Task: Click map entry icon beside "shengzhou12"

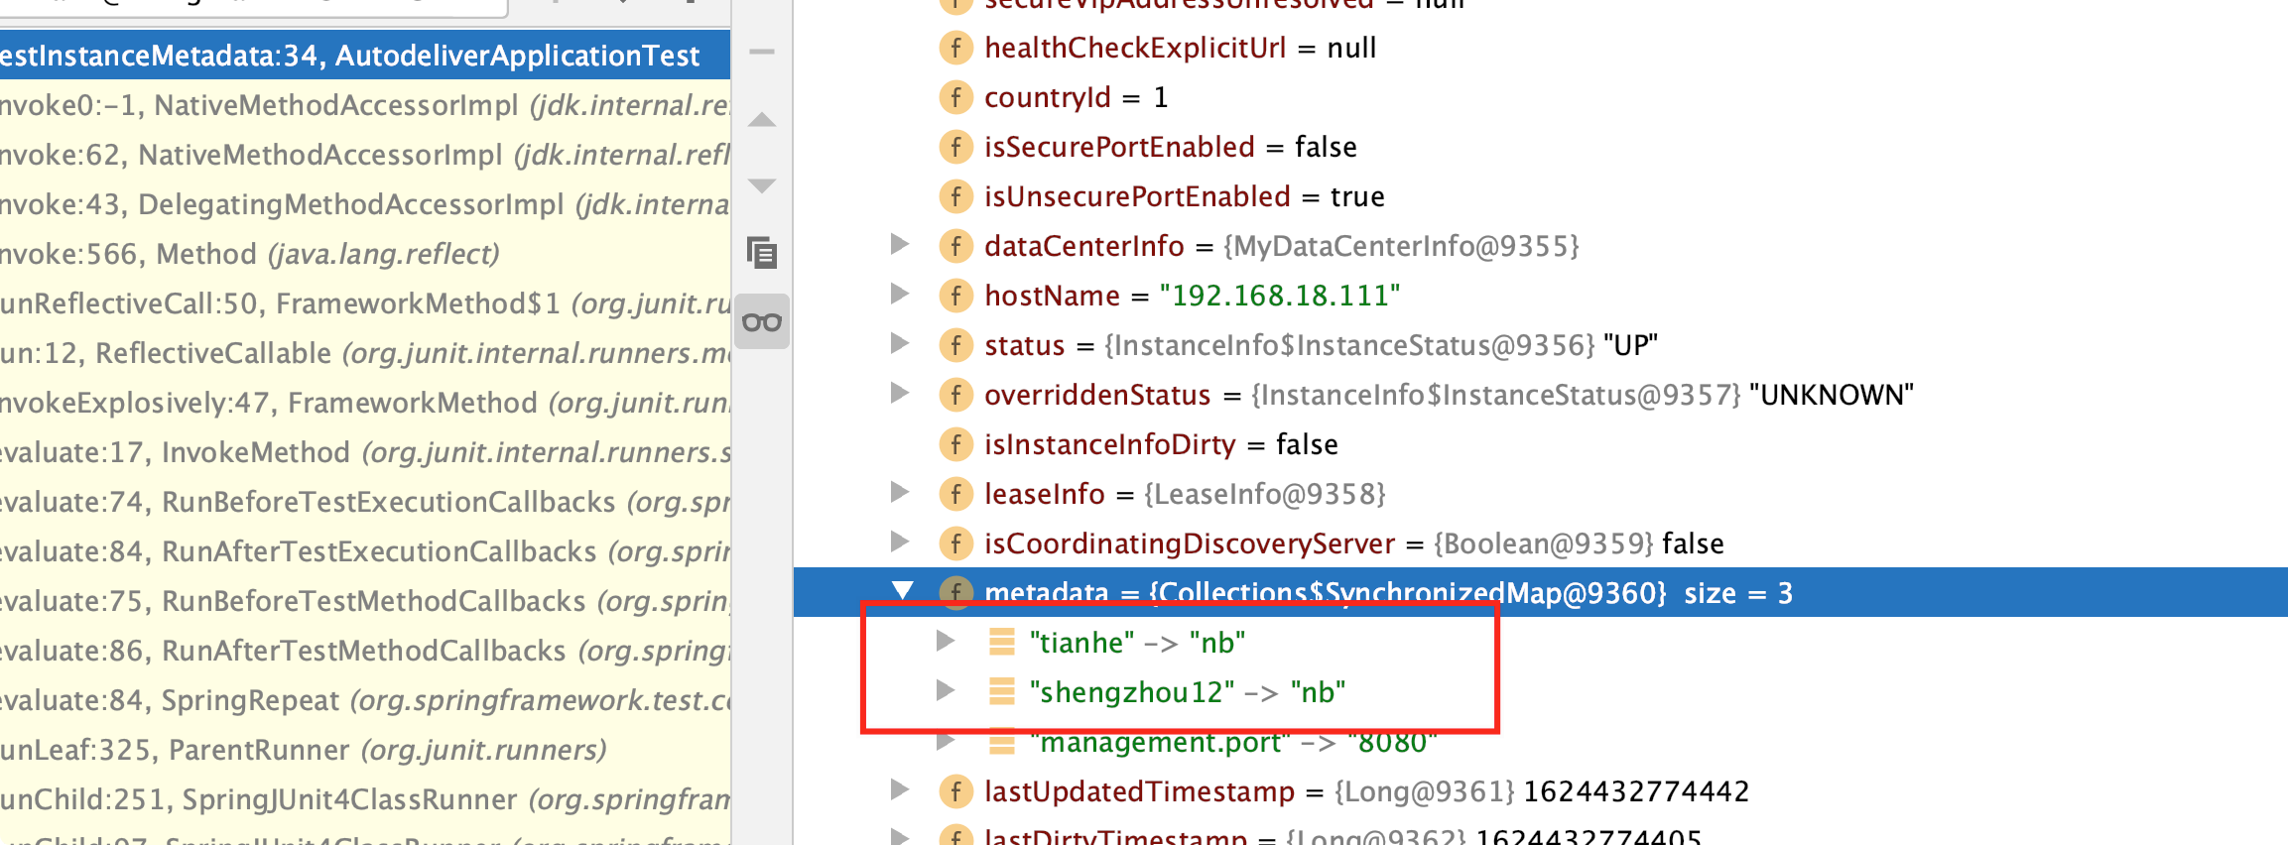Action: pyautogui.click(x=1002, y=692)
